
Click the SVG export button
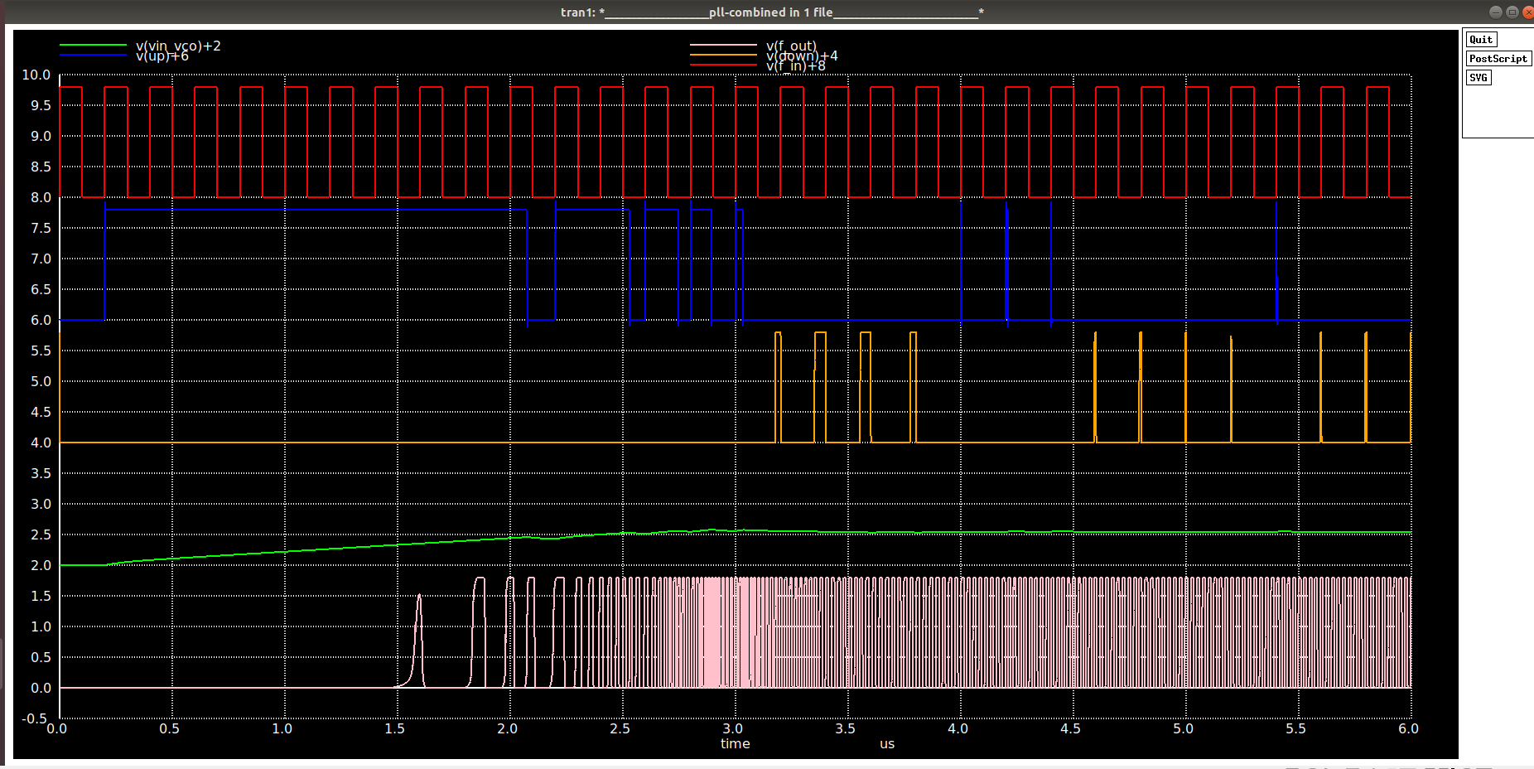pyautogui.click(x=1479, y=78)
